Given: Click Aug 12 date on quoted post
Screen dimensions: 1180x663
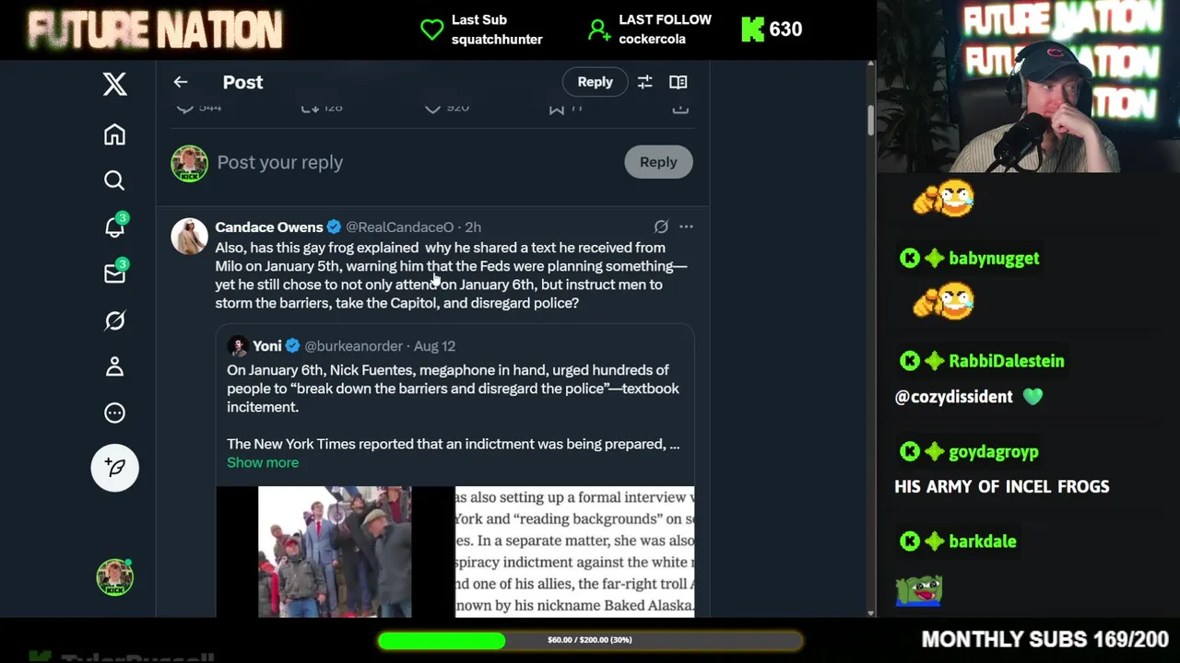Looking at the screenshot, I should click(435, 346).
